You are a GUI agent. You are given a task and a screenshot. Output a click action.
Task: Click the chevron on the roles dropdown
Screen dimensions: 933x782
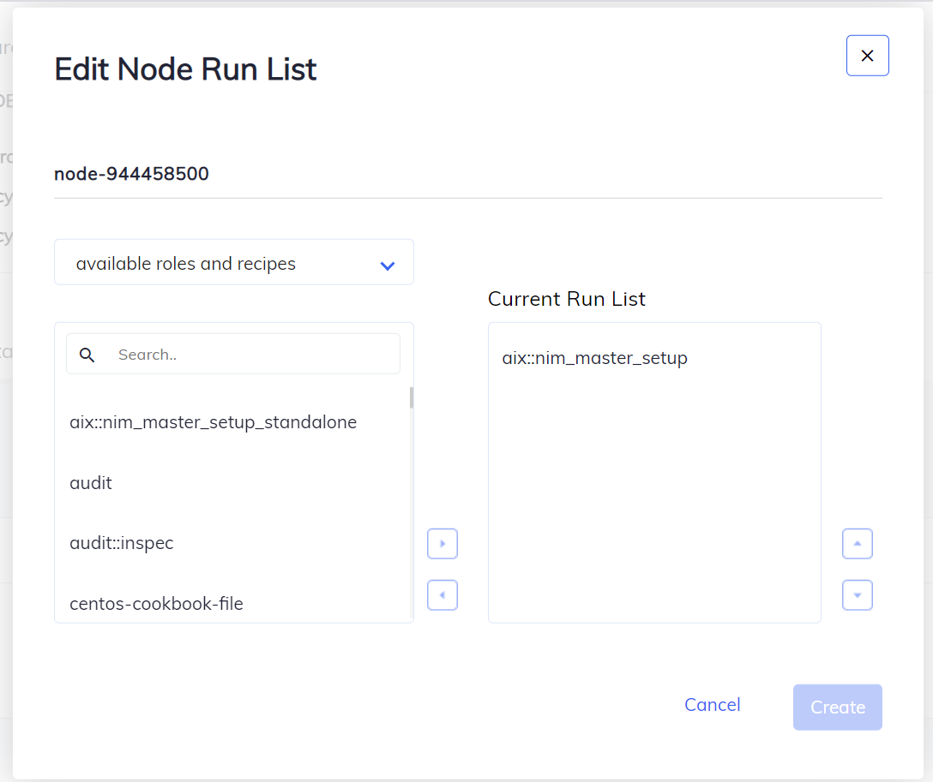(388, 265)
